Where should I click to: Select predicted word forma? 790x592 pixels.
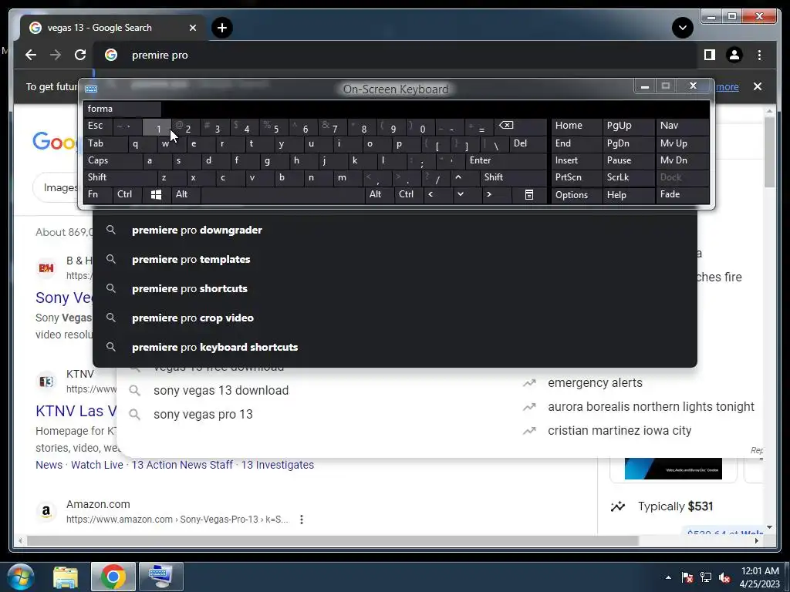click(x=123, y=109)
